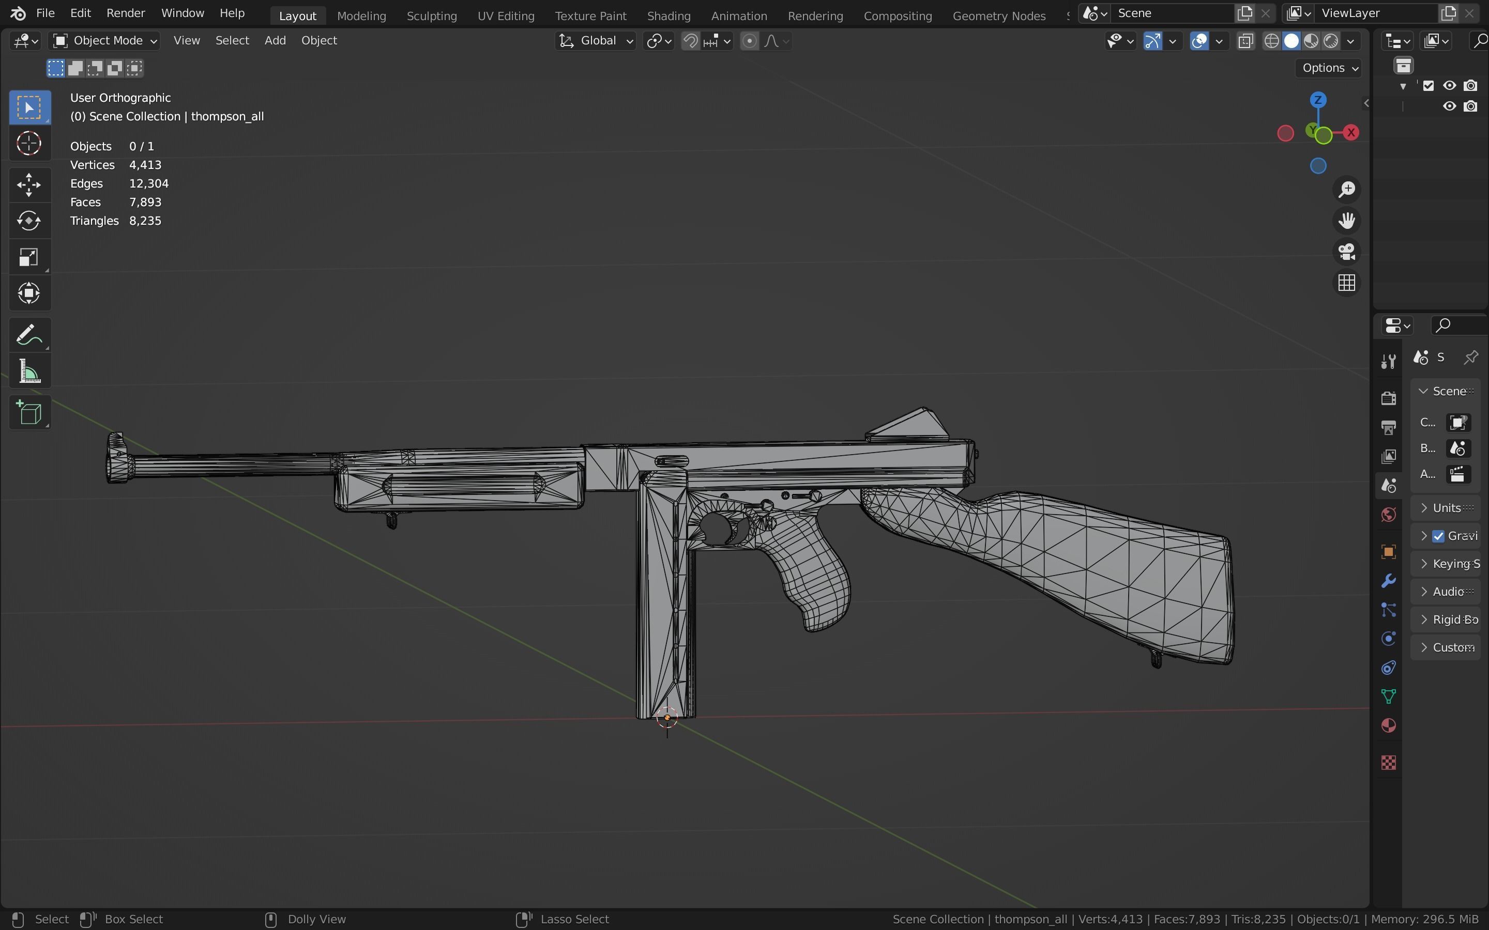
Task: Open the Modifiers wrench properties tab
Action: 1388,581
